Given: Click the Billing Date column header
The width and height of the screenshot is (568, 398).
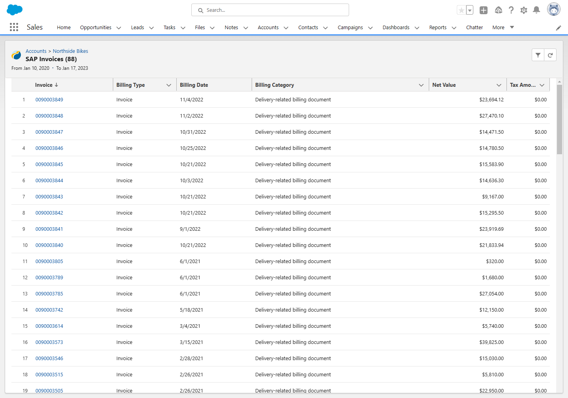Looking at the screenshot, I should [214, 85].
